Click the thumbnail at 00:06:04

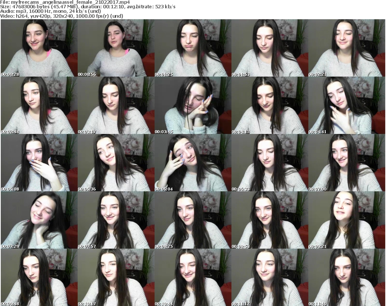click(x=193, y=163)
